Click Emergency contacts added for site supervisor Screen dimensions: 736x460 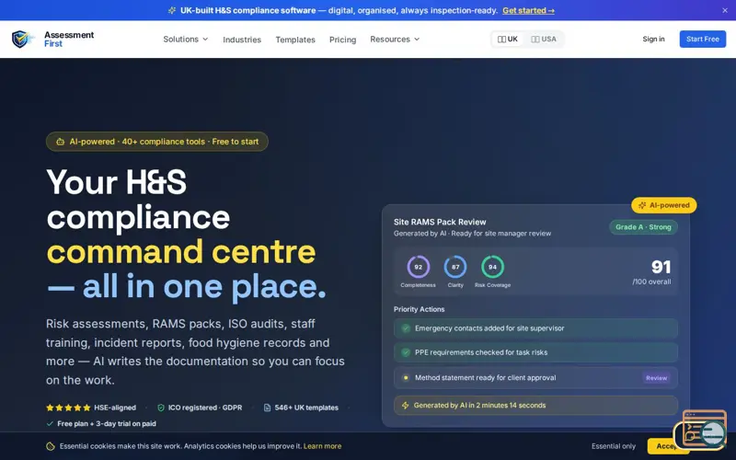tap(489, 328)
